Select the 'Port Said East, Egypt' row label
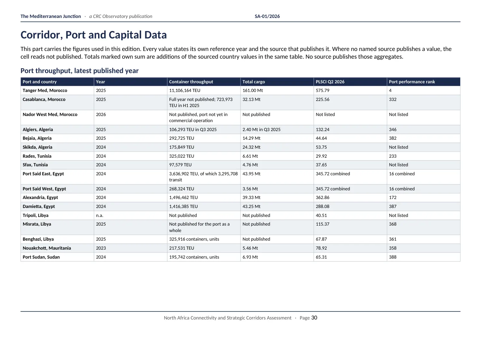 click(x=43, y=174)
